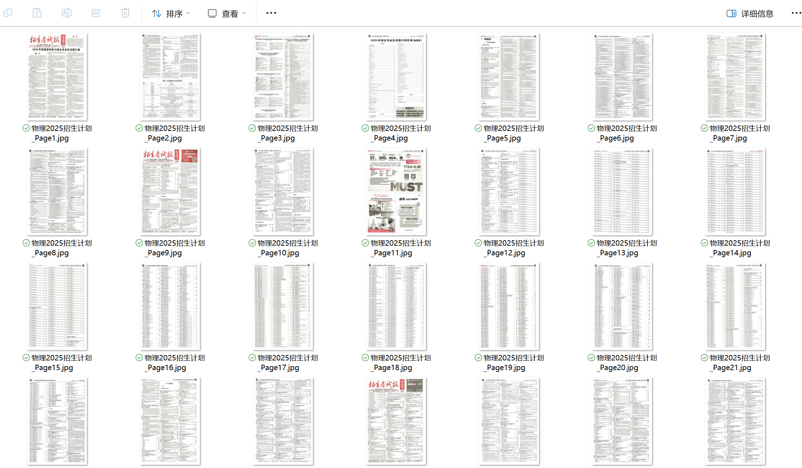Click the copy icon in toolbar
The image size is (802, 468).
(x=8, y=13)
